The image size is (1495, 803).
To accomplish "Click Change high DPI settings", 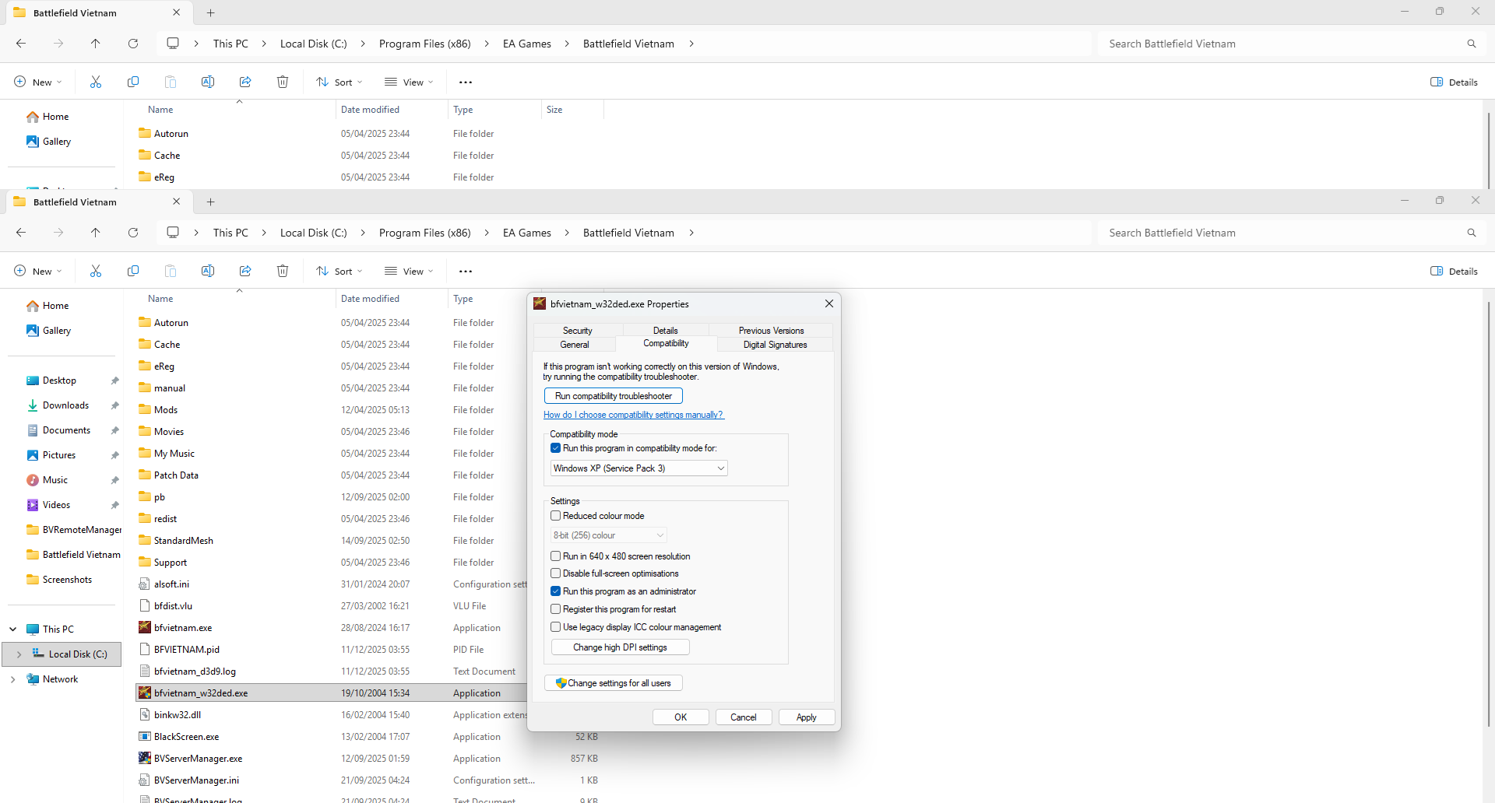I will (x=620, y=647).
